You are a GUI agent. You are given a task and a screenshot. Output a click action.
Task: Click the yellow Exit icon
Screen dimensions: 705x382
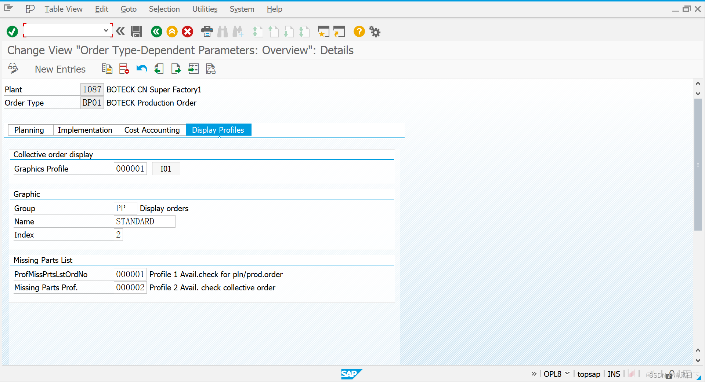[x=172, y=32]
